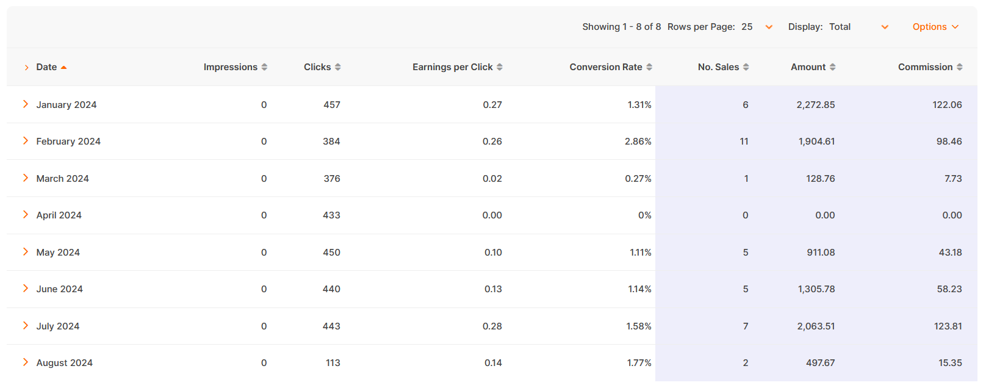Sort by Clicks column sort icon
This screenshot has height=388, width=986.
point(338,67)
